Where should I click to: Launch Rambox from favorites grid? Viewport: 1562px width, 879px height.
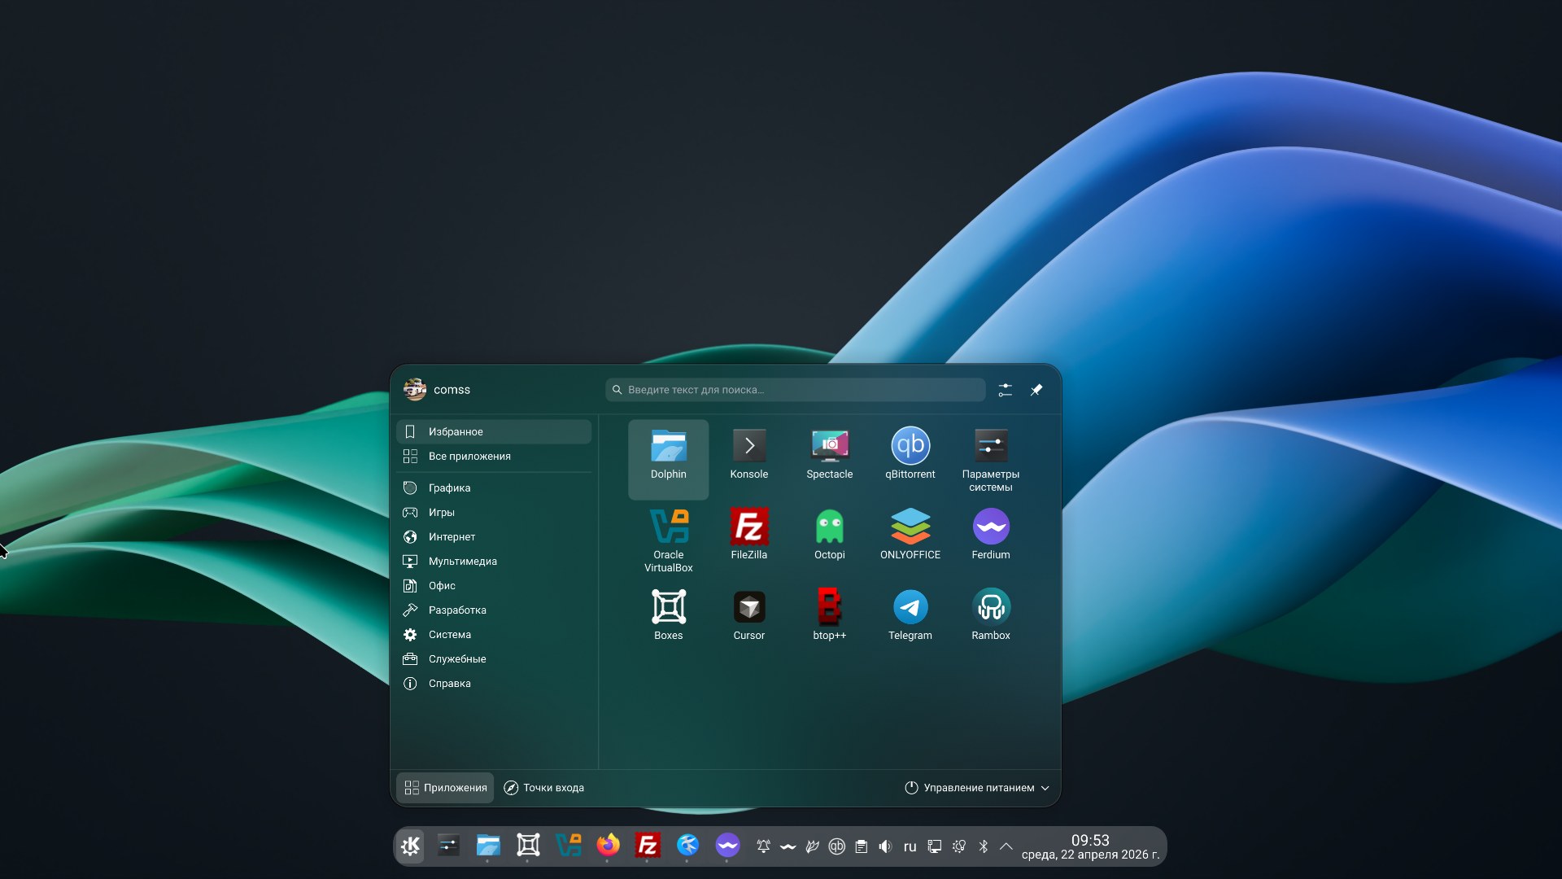pos(990,614)
